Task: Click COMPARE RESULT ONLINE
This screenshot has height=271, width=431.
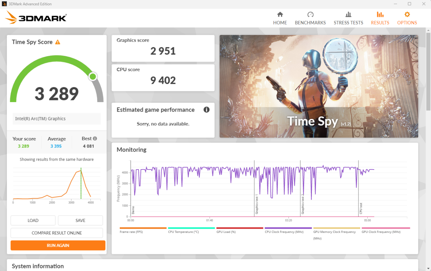Action: 57,233
